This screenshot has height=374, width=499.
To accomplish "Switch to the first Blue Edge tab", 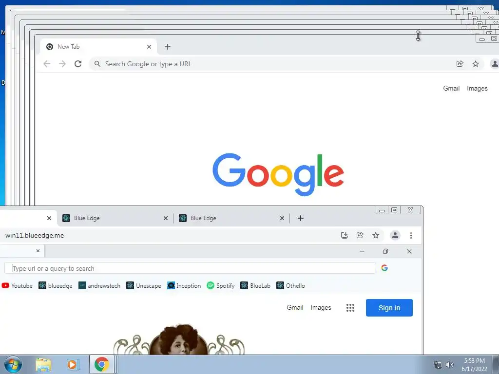I will (115, 218).
